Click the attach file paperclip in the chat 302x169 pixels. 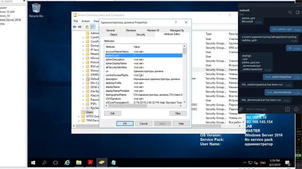click(x=241, y=109)
